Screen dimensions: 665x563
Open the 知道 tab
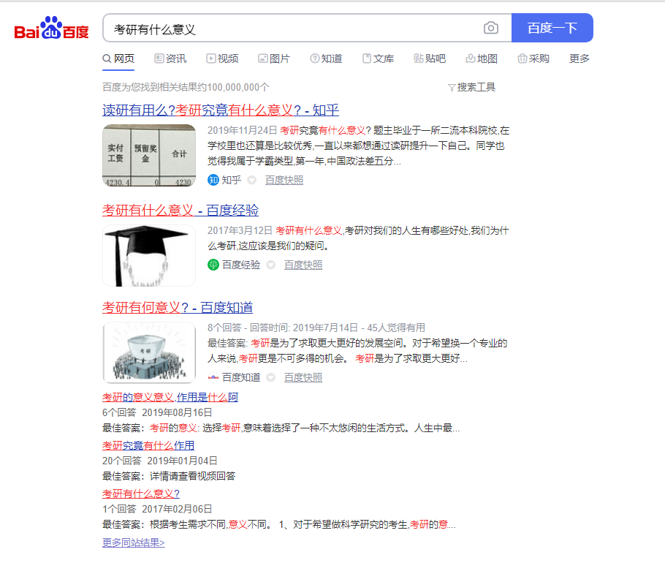(326, 58)
